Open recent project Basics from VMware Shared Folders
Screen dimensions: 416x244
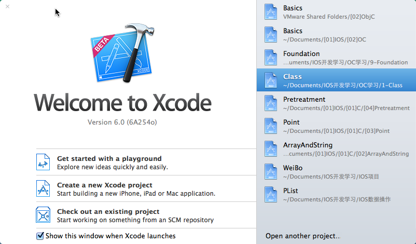coord(336,12)
